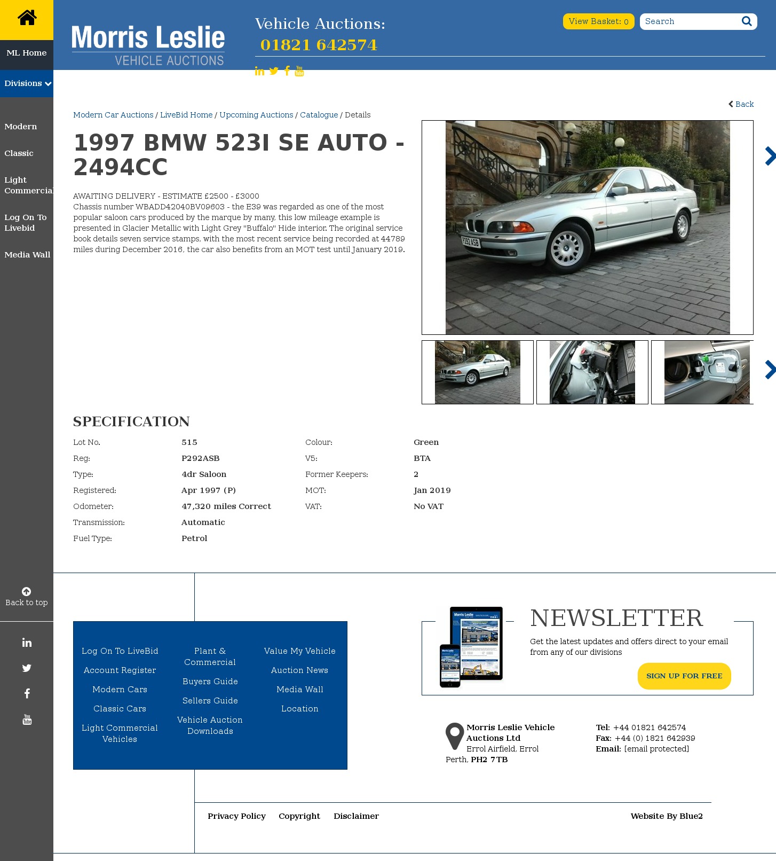776x861 pixels.
Task: Open Copyright link
Action: click(x=299, y=816)
